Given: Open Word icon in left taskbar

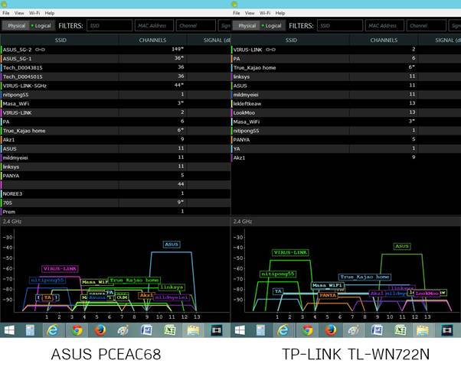Looking at the screenshot, I should pyautogui.click(x=146, y=330).
